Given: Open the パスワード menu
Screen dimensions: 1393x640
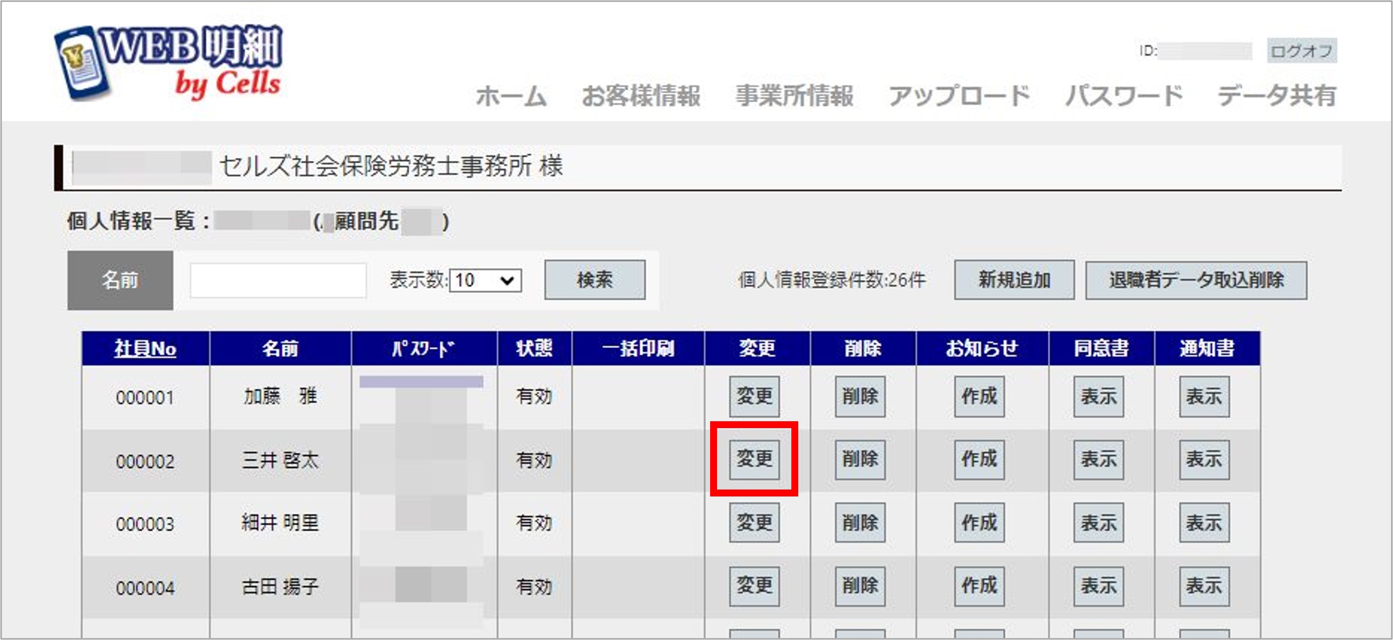Looking at the screenshot, I should (x=1124, y=96).
